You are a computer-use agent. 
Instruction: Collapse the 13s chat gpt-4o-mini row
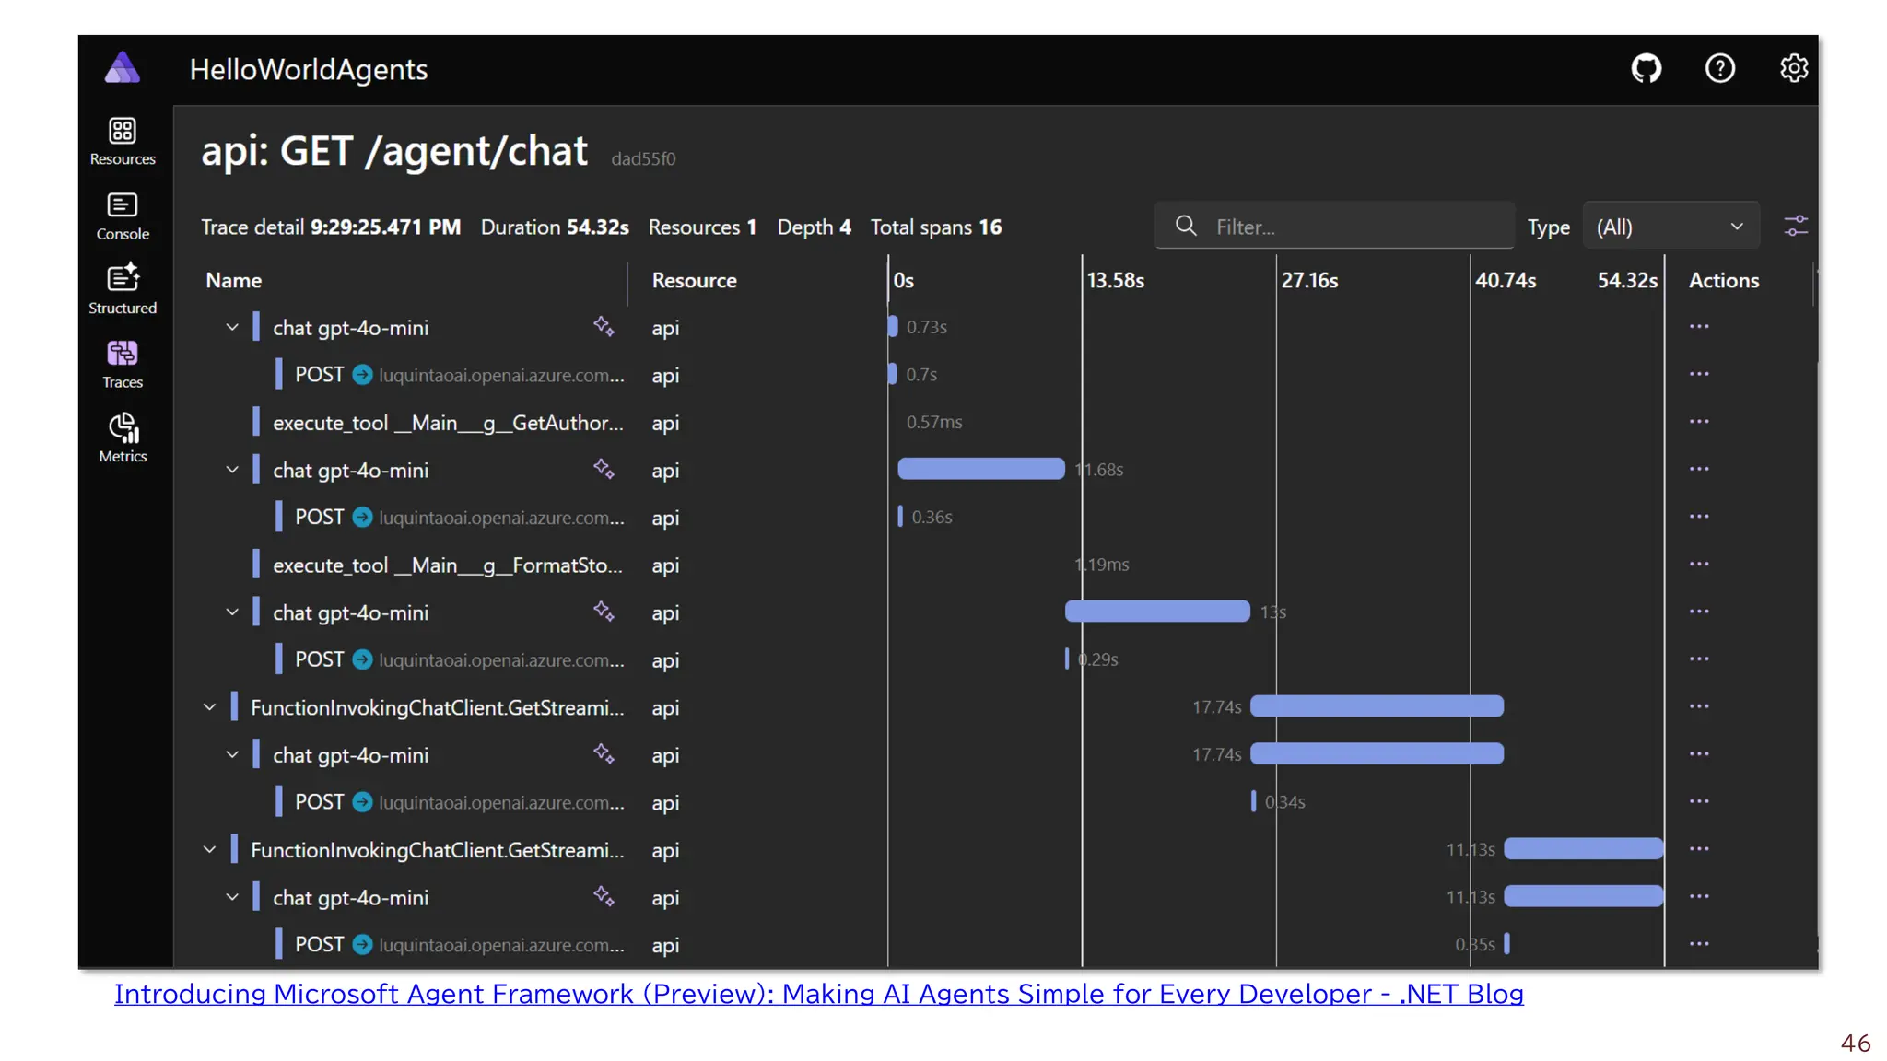click(x=232, y=612)
